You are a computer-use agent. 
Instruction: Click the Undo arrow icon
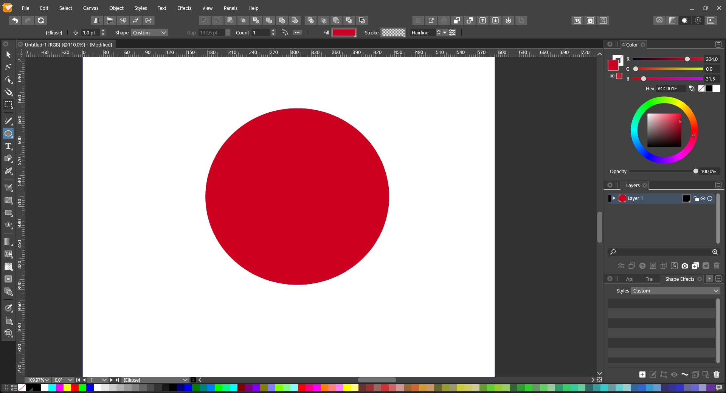click(x=15, y=20)
